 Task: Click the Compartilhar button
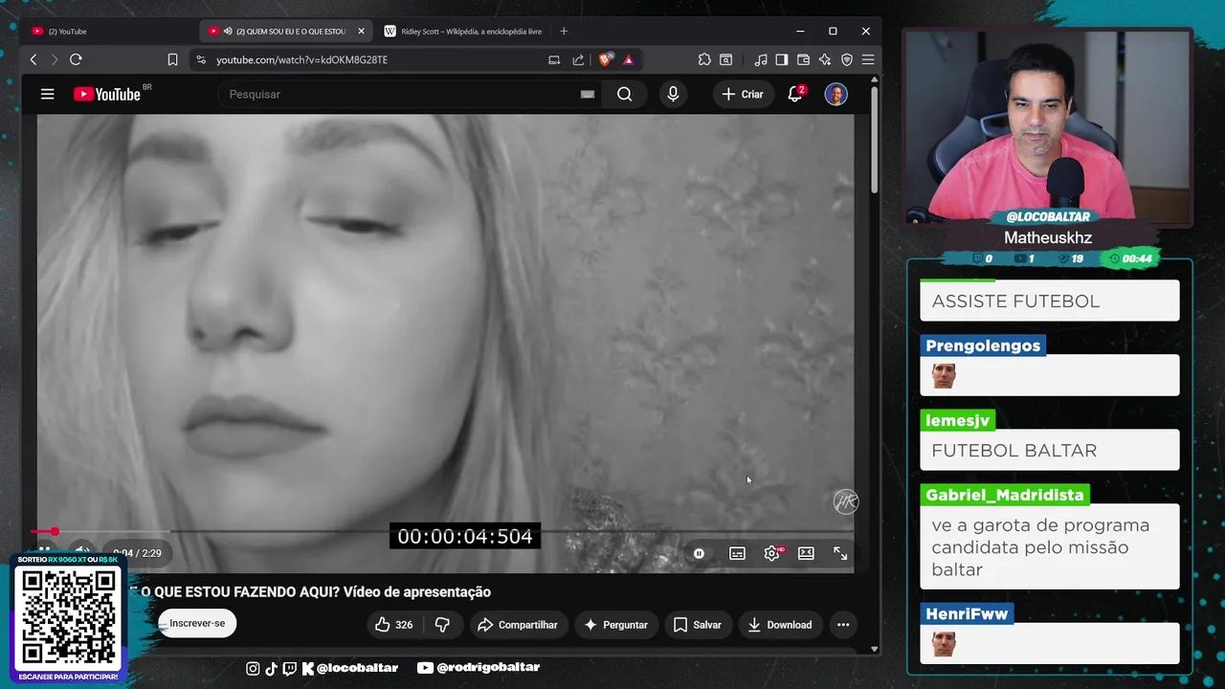(517, 625)
